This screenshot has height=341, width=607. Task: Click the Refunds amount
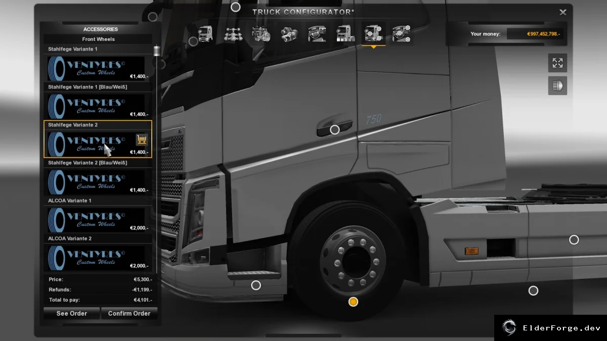point(142,290)
